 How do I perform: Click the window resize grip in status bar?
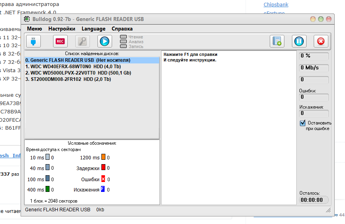point(328,211)
